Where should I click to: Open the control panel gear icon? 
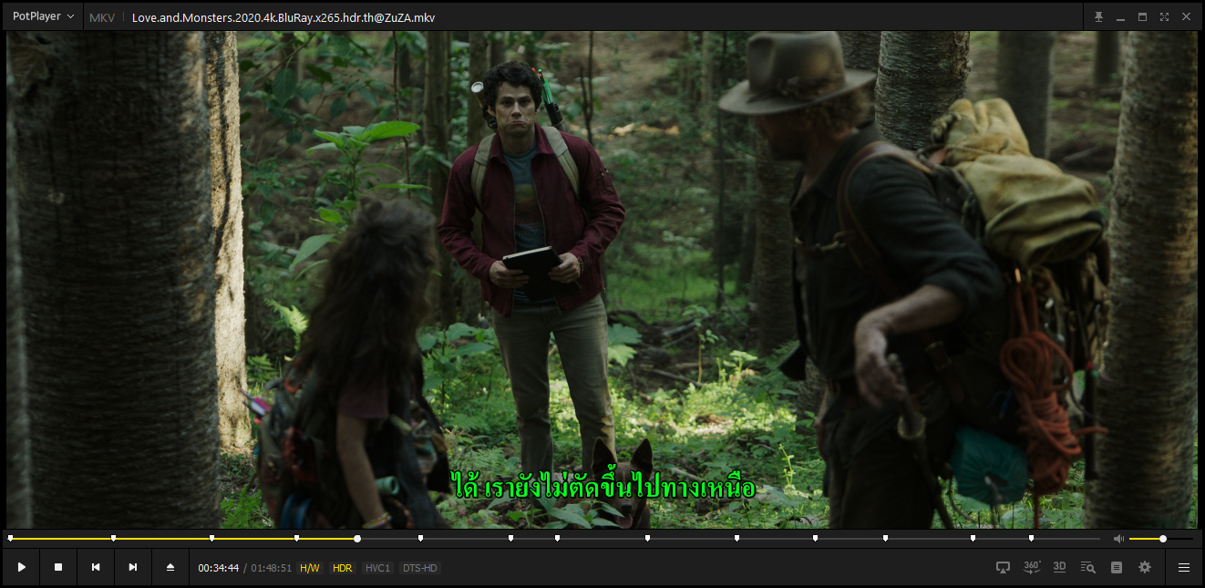point(1145,567)
